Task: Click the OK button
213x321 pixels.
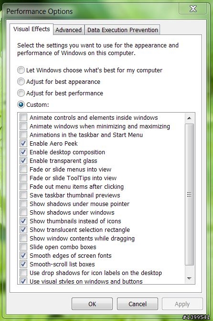Action: click(92, 304)
